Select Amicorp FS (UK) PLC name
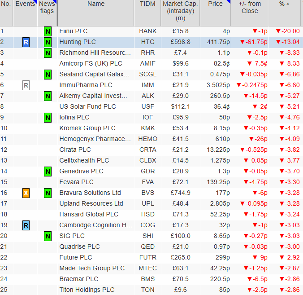 pos(91,63)
